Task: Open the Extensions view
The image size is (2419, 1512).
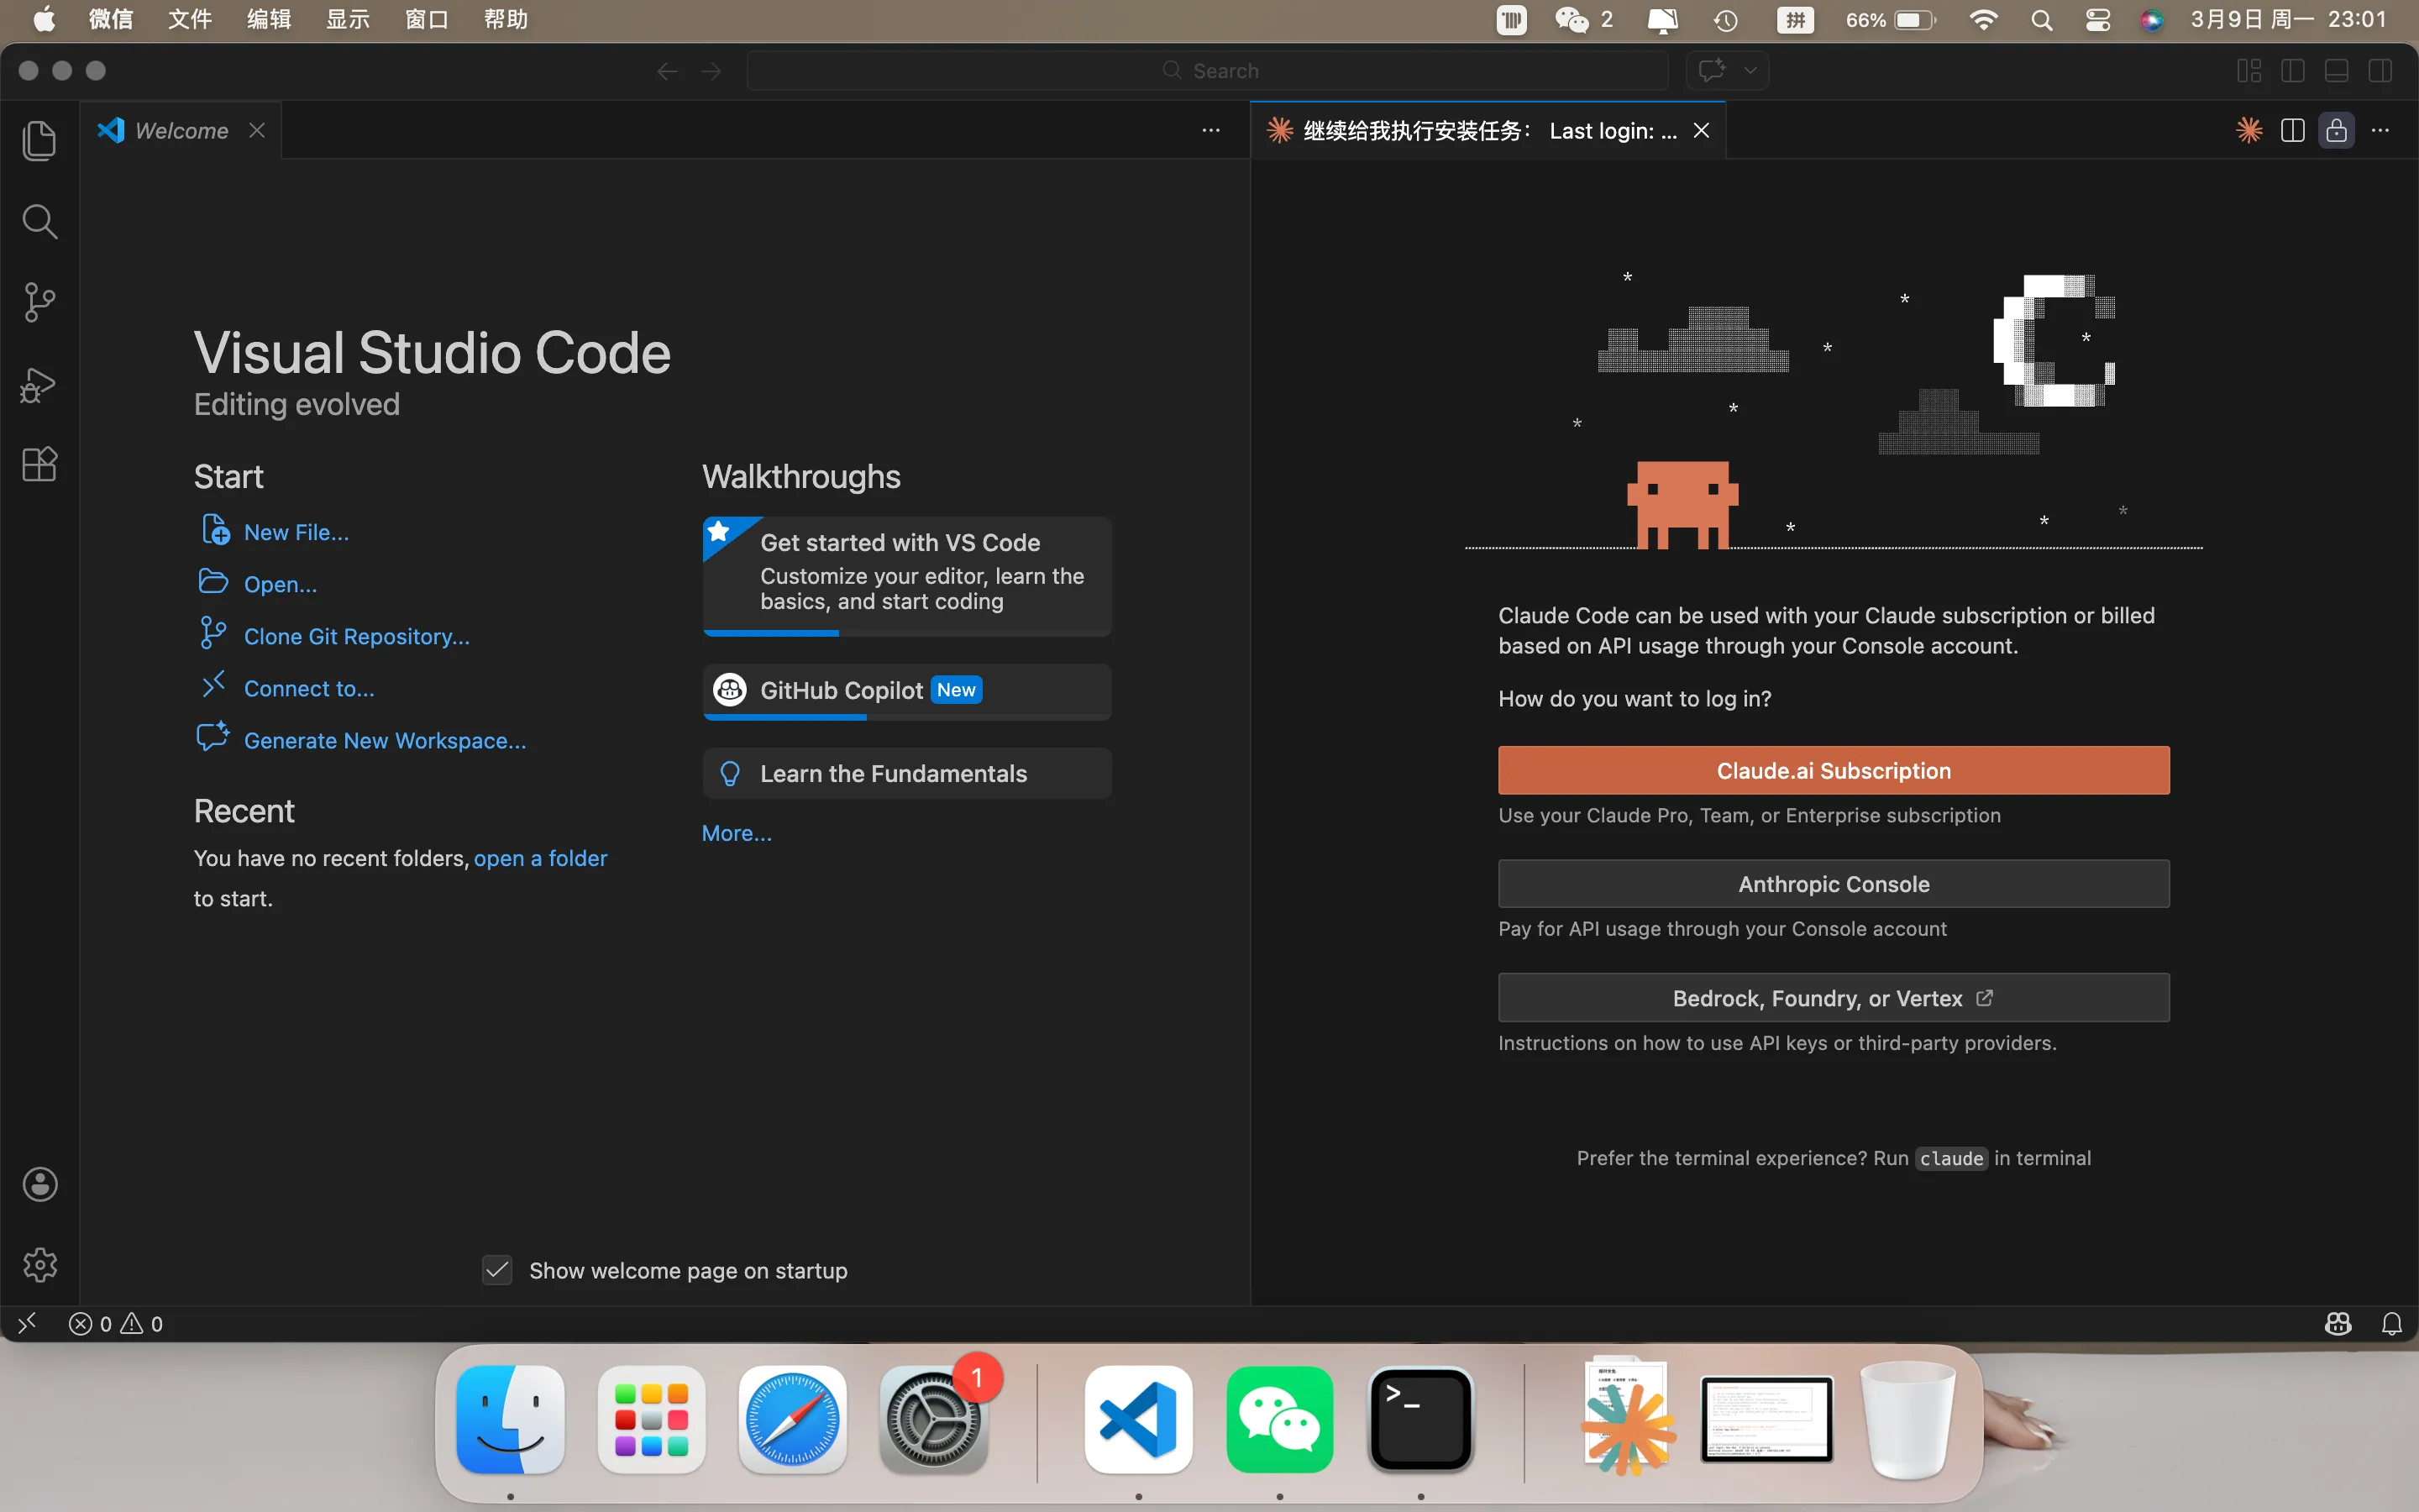Action: pyautogui.click(x=39, y=464)
